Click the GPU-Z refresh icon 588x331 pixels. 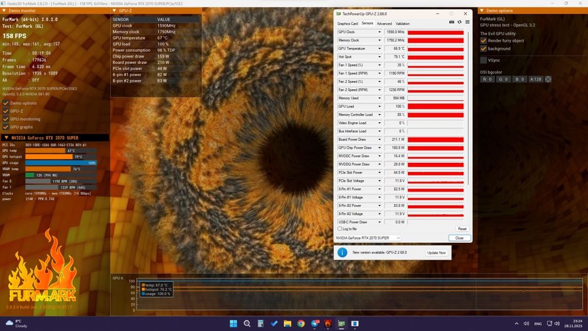(459, 22)
